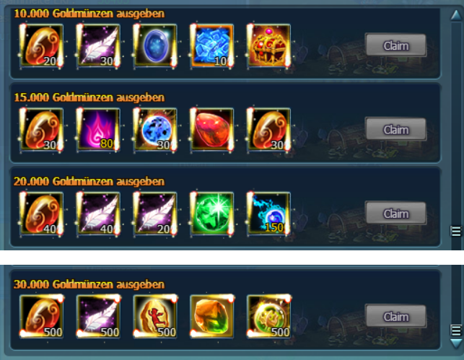464x360 pixels.
Task: Select the blue crystal shards icon
Action: pyautogui.click(x=212, y=46)
